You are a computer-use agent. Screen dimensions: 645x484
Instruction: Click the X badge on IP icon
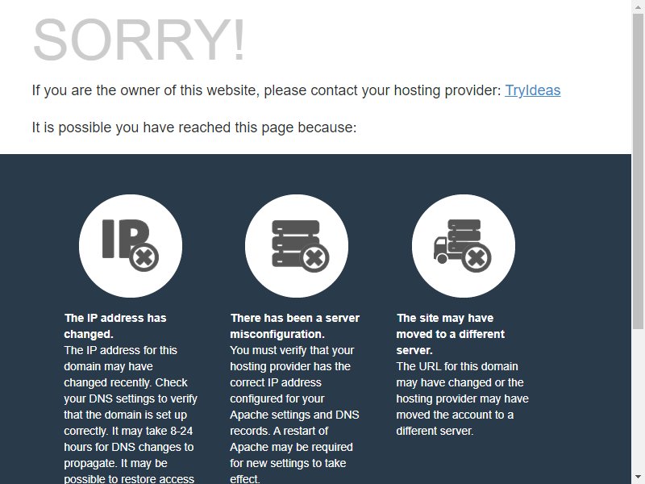[144, 257]
